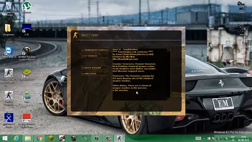Launch the Start BlueStacks shortcut
This screenshot has height=142, width=252.
click(27, 75)
